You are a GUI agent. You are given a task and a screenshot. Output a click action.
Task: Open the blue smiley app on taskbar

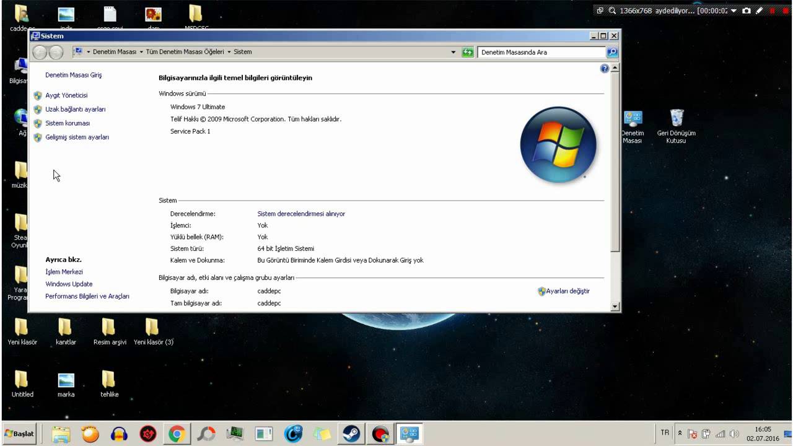(293, 434)
